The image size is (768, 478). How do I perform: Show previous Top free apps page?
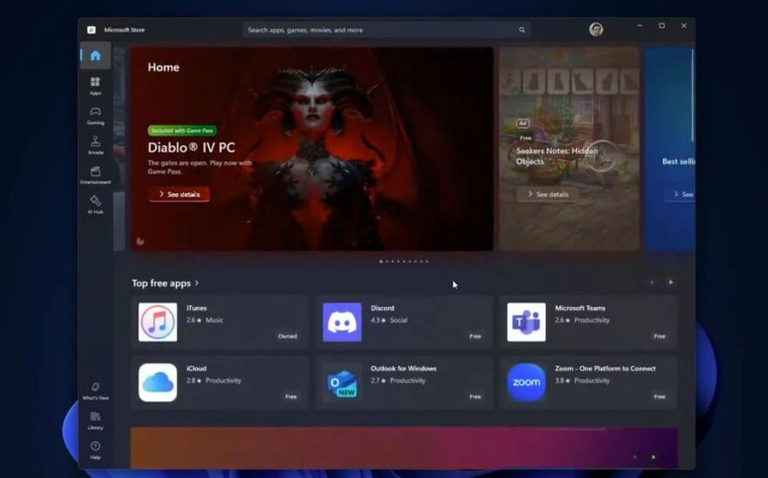click(x=652, y=282)
